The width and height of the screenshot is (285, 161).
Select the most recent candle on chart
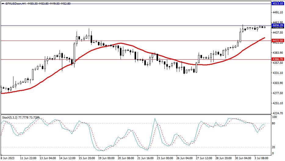[x=265, y=27]
